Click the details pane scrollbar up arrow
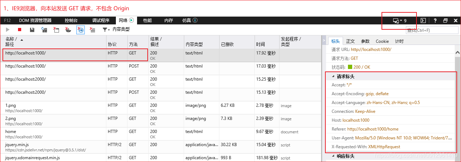The height and width of the screenshot is (162, 461). click(x=457, y=52)
